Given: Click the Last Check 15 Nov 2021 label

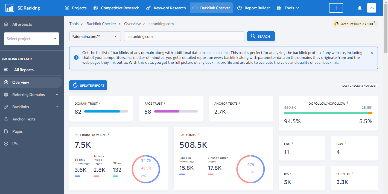Looking at the screenshot, I should point(359,86).
